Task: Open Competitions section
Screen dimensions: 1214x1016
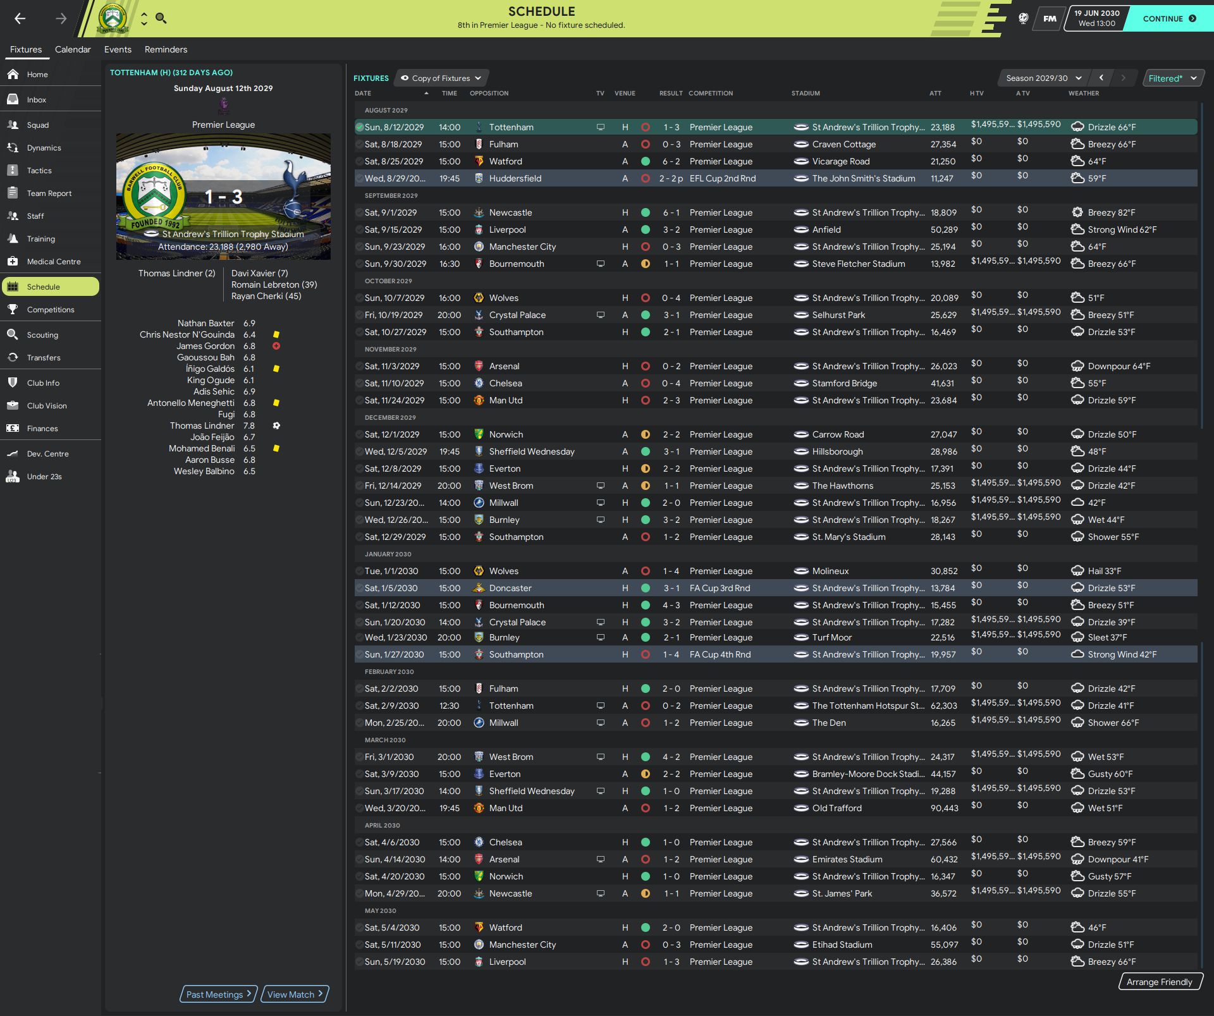Action: coord(51,309)
